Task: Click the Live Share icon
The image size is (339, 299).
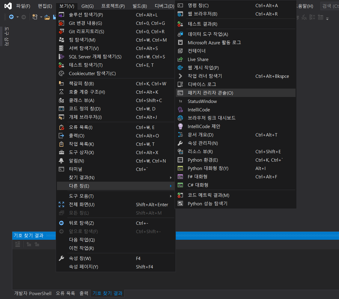Action: point(180,60)
